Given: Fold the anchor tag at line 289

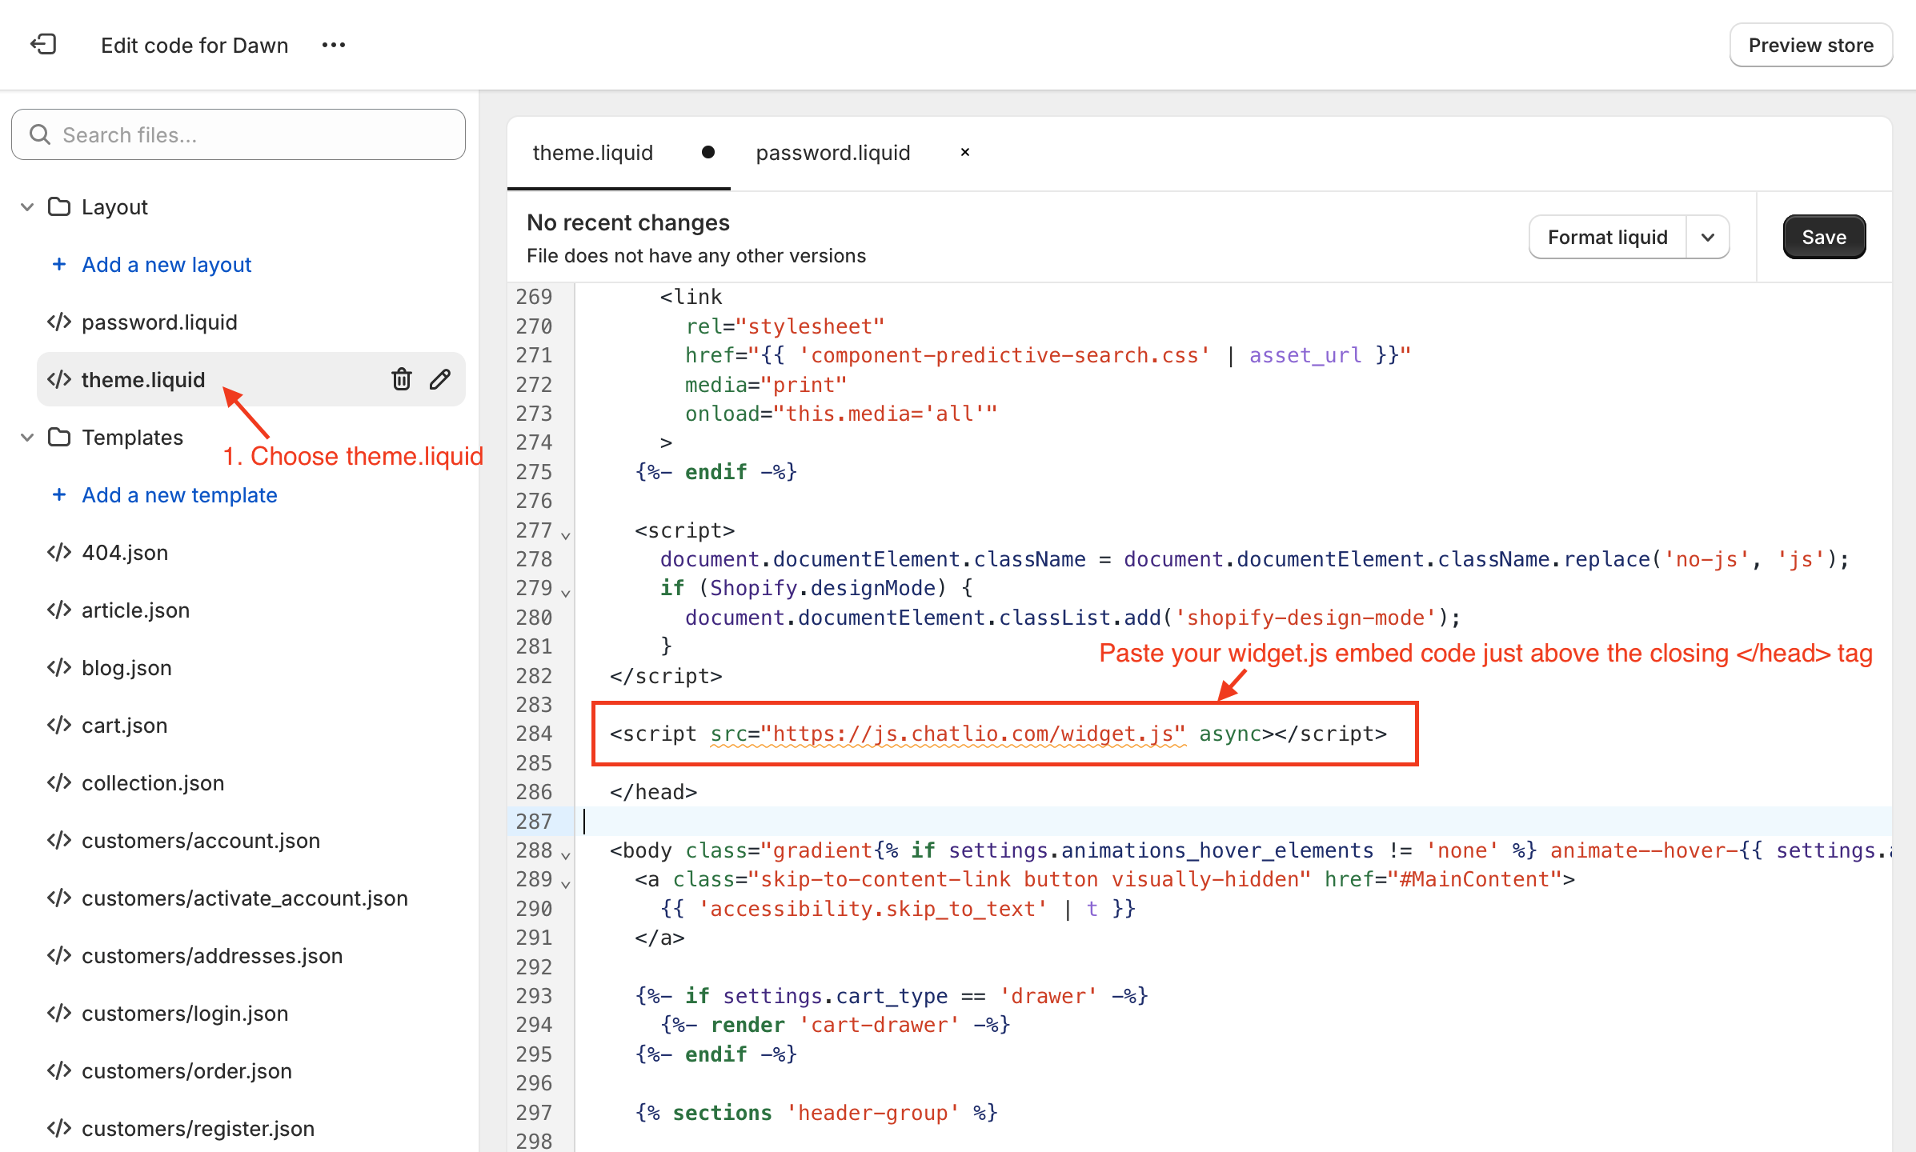Looking at the screenshot, I should [x=566, y=883].
